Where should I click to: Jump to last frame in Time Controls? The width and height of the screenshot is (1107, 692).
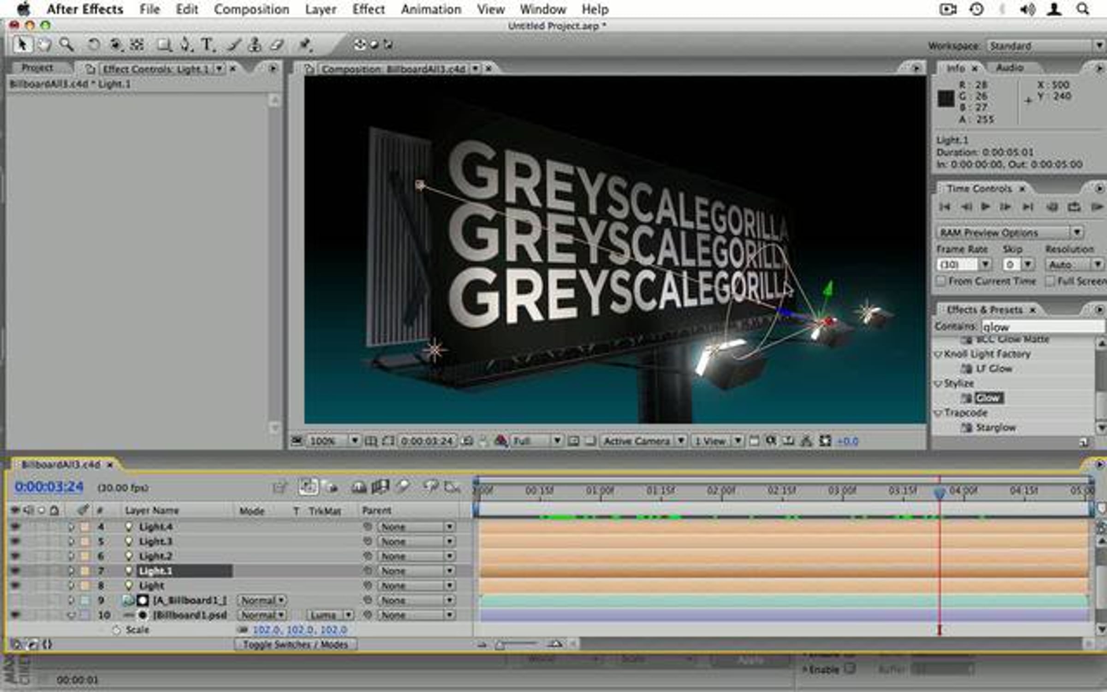pyautogui.click(x=1028, y=207)
